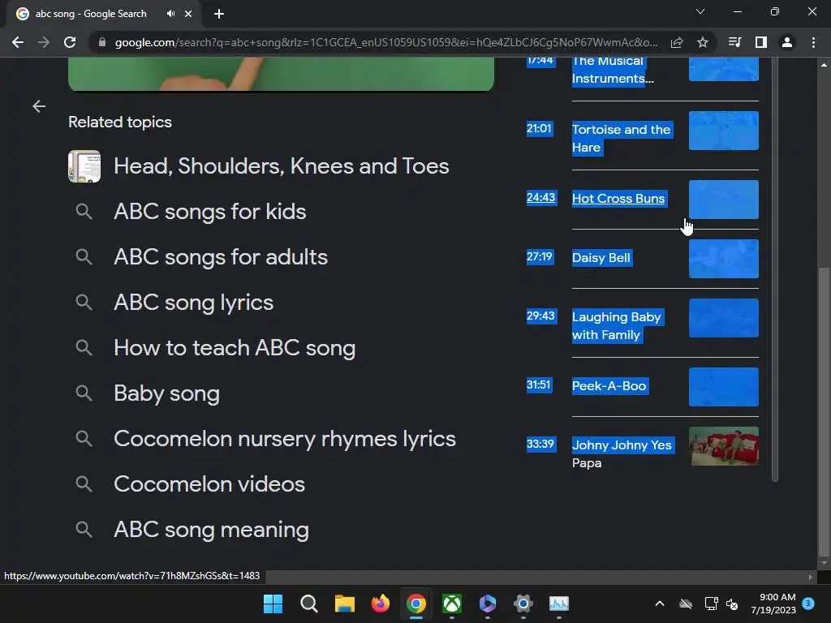Image resolution: width=831 pixels, height=623 pixels.
Task: Click the 31:51 timestamp
Action: [539, 385]
